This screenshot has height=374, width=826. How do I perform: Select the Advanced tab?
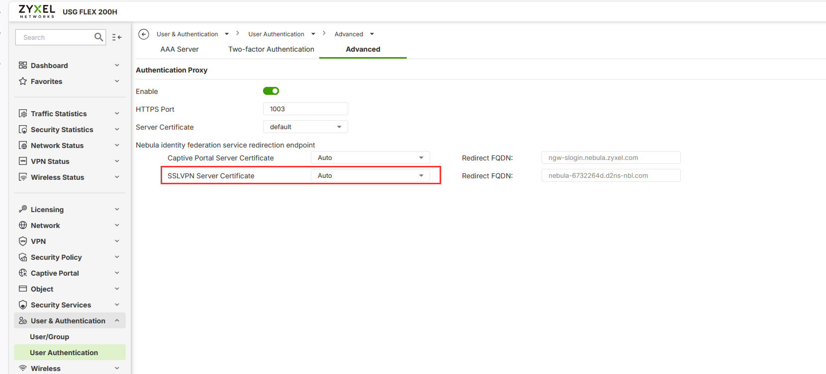click(x=363, y=49)
